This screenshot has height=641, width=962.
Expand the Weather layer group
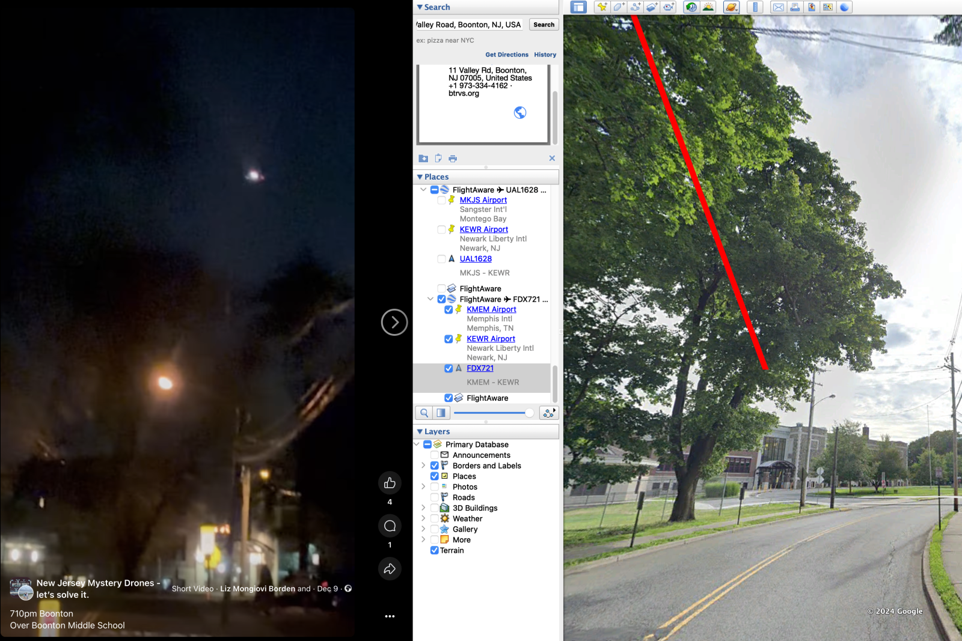tap(423, 518)
